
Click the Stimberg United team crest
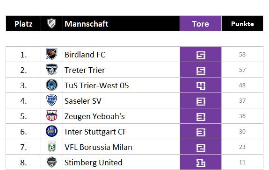(x=51, y=162)
